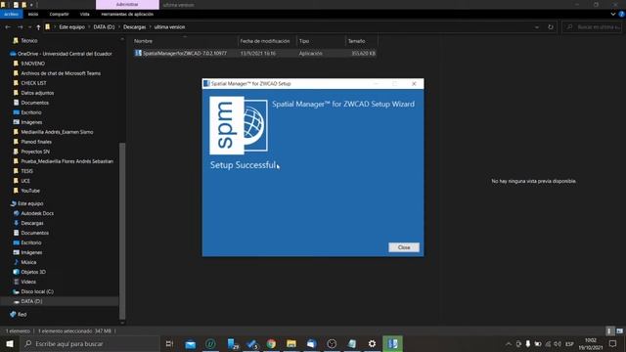Open Planod finales folder
Viewport: 626px width, 352px height.
tap(36, 142)
